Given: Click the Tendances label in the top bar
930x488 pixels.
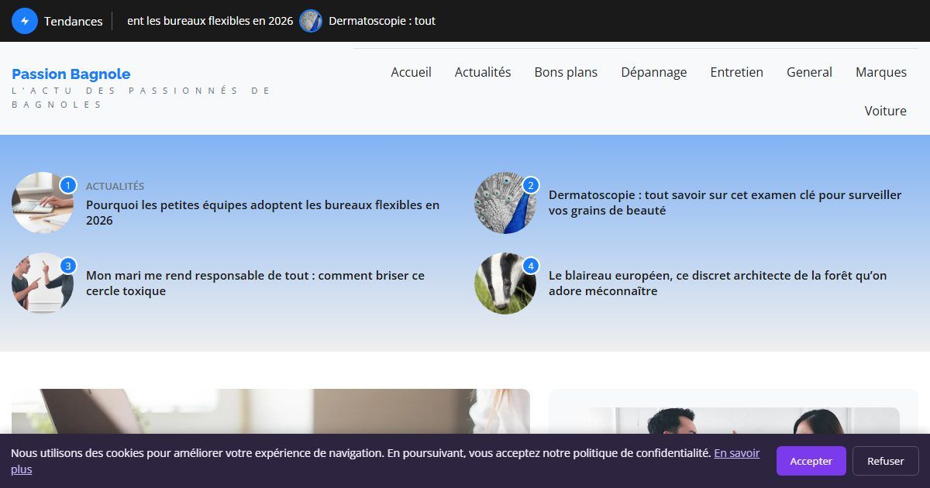Looking at the screenshot, I should 74,21.
